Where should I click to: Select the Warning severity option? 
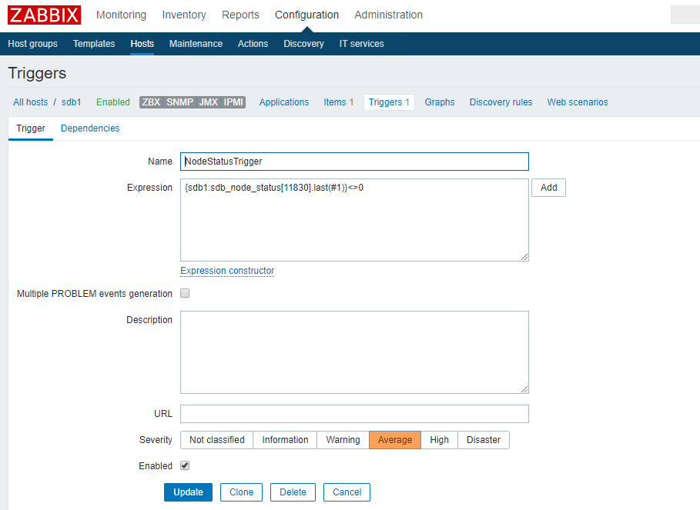click(343, 440)
